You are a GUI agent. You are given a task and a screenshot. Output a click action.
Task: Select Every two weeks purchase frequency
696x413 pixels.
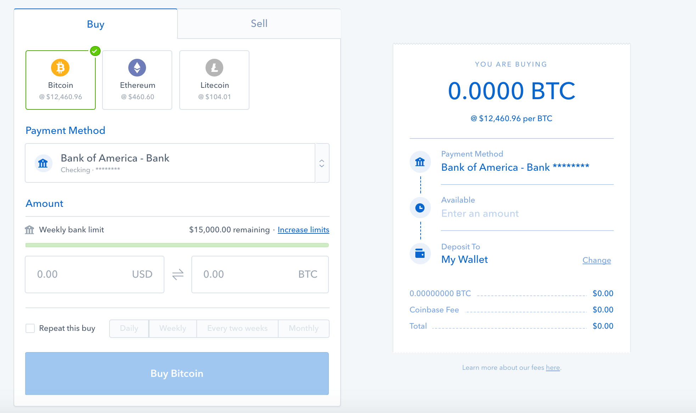[x=238, y=327]
